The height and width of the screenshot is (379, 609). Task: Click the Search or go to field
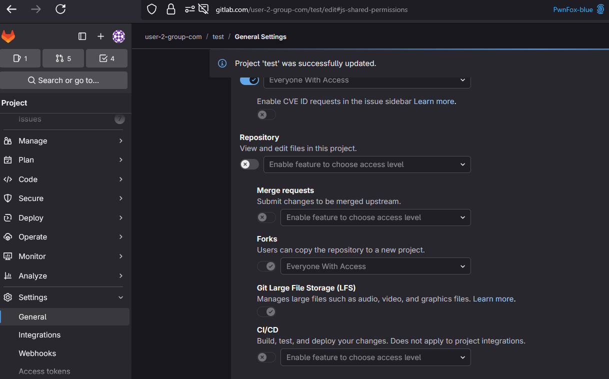(63, 80)
